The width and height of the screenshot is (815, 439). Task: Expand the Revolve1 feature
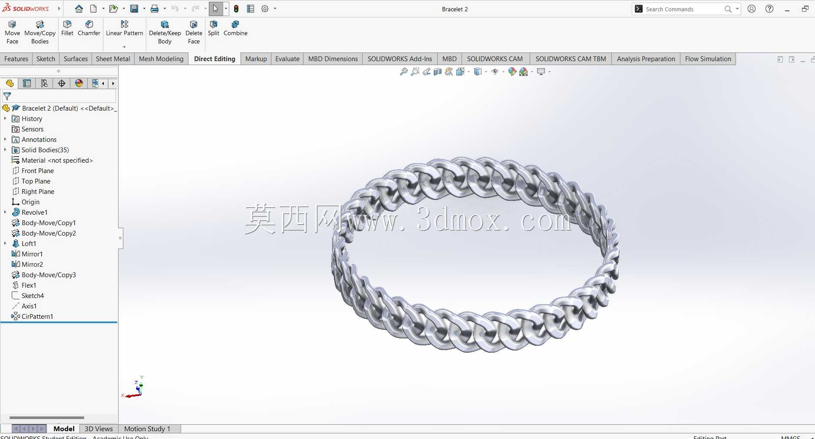(x=5, y=212)
